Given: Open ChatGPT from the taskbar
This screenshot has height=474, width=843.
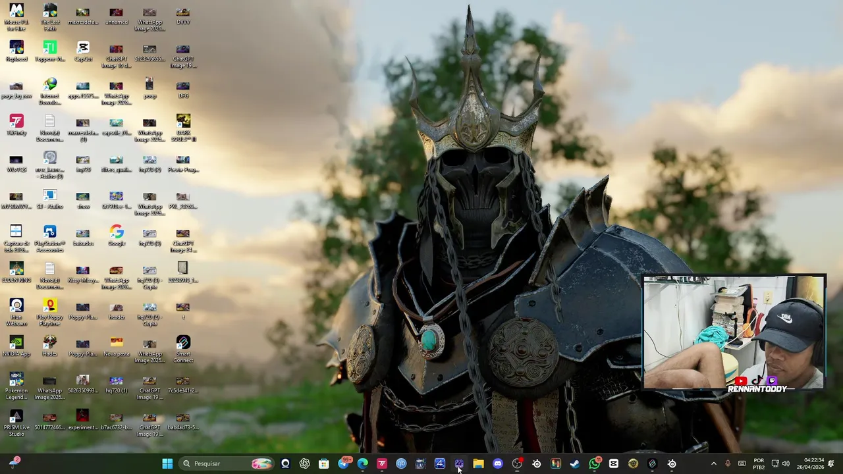Looking at the screenshot, I should pos(304,463).
